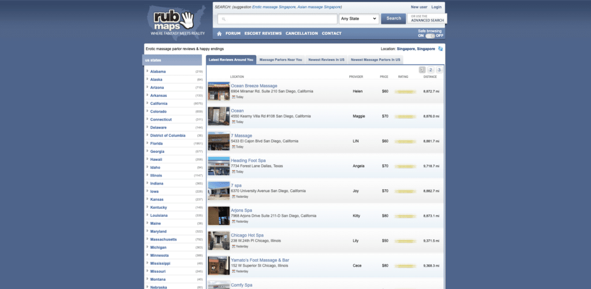Open the Heading Foot Spa thumbnail photo

pyautogui.click(x=219, y=166)
